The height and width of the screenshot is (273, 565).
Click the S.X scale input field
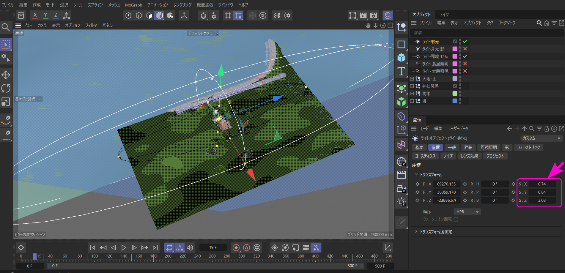coord(542,184)
